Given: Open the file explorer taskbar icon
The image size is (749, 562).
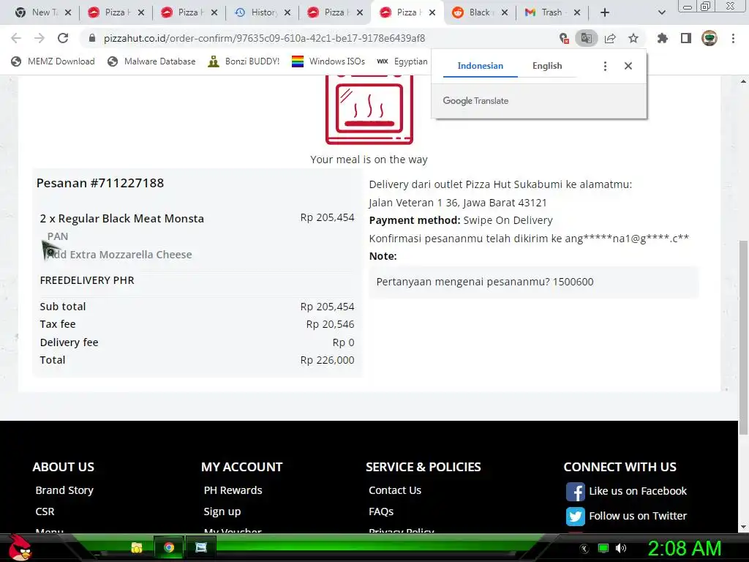Looking at the screenshot, I should (137, 547).
